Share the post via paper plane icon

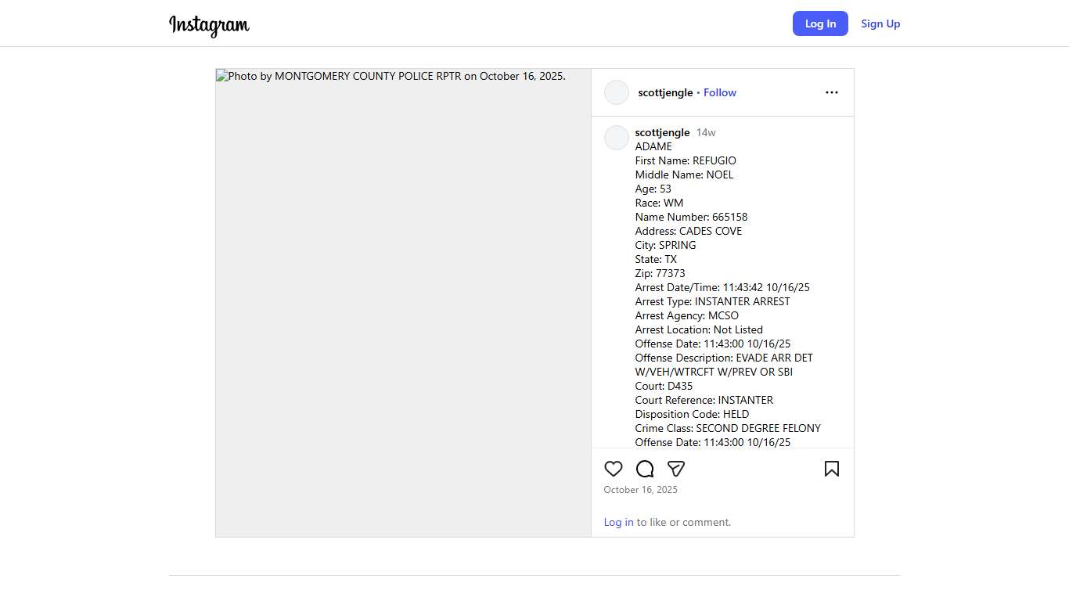click(676, 469)
